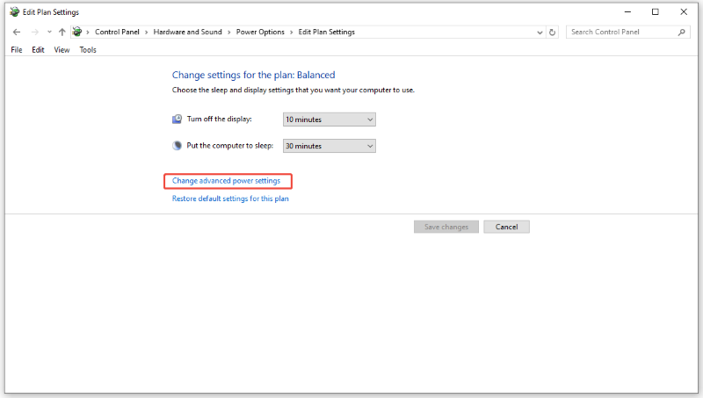Screen dimensions: 703x398
Task: Click Restore default settings for this plan
Action: 230,199
